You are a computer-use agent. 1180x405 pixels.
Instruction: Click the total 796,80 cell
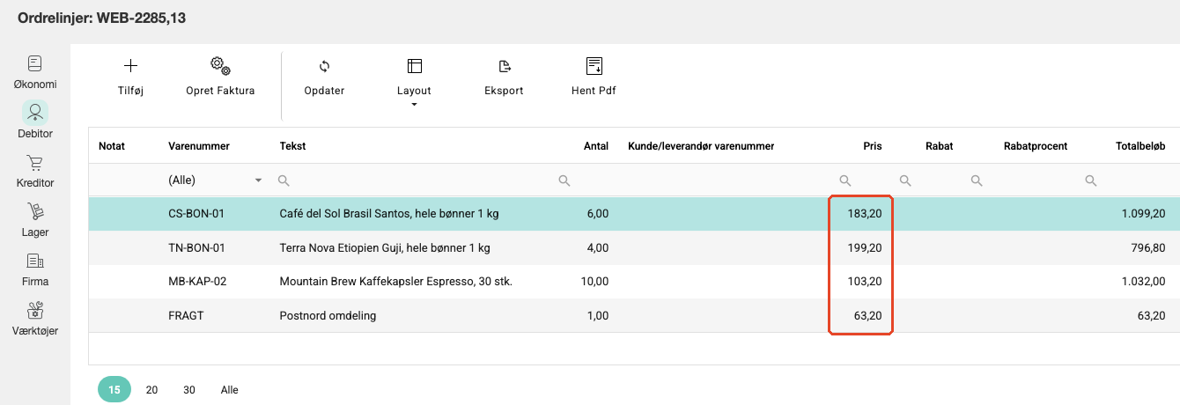point(1148,247)
